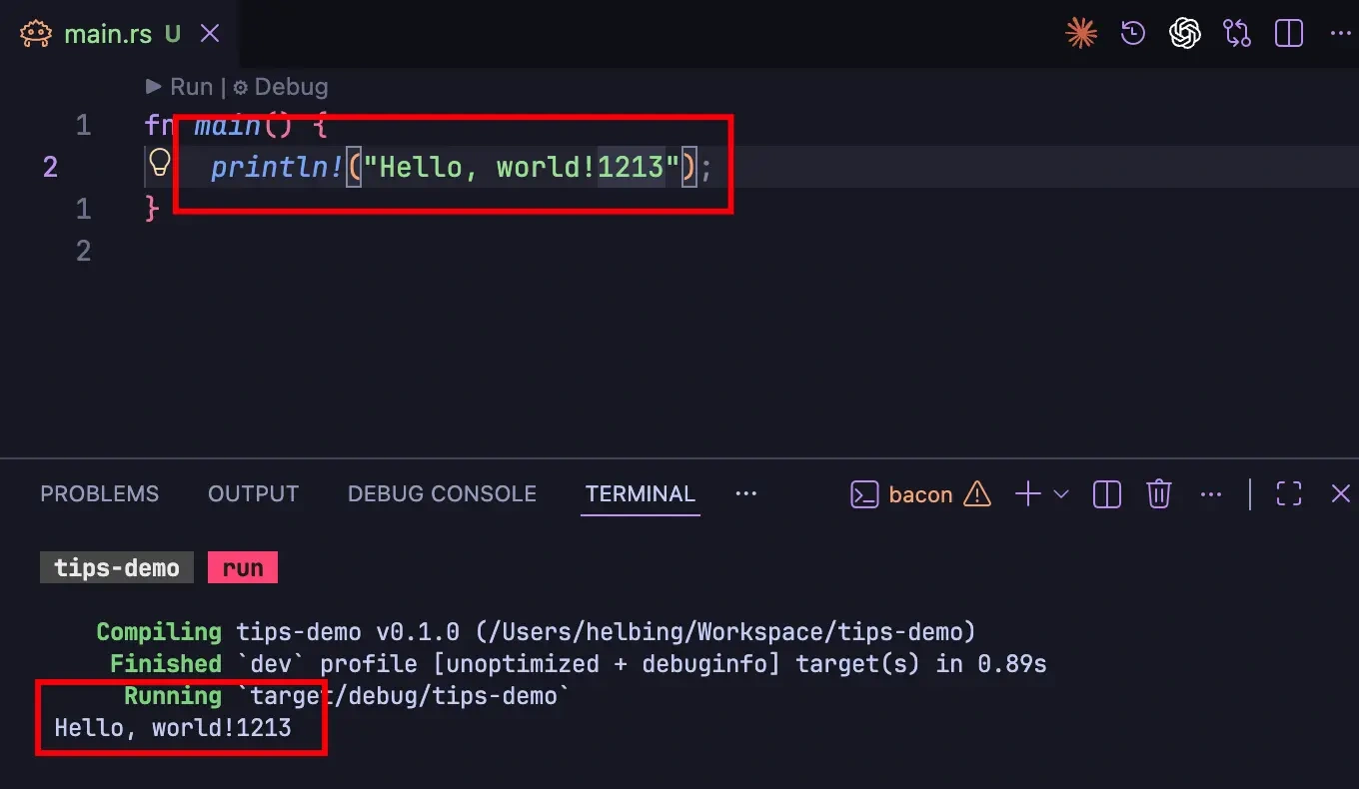1359x789 pixels.
Task: Maximize the panel size
Action: pos(1289,494)
